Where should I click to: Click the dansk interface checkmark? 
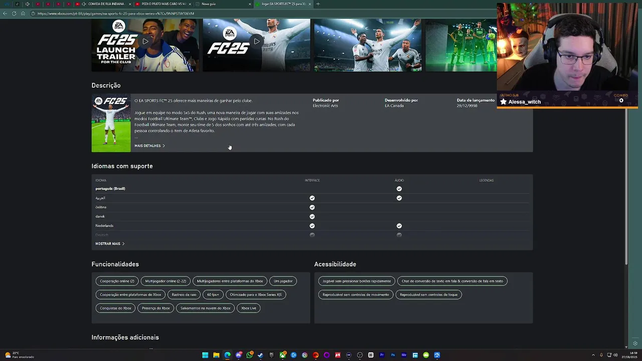(x=312, y=217)
